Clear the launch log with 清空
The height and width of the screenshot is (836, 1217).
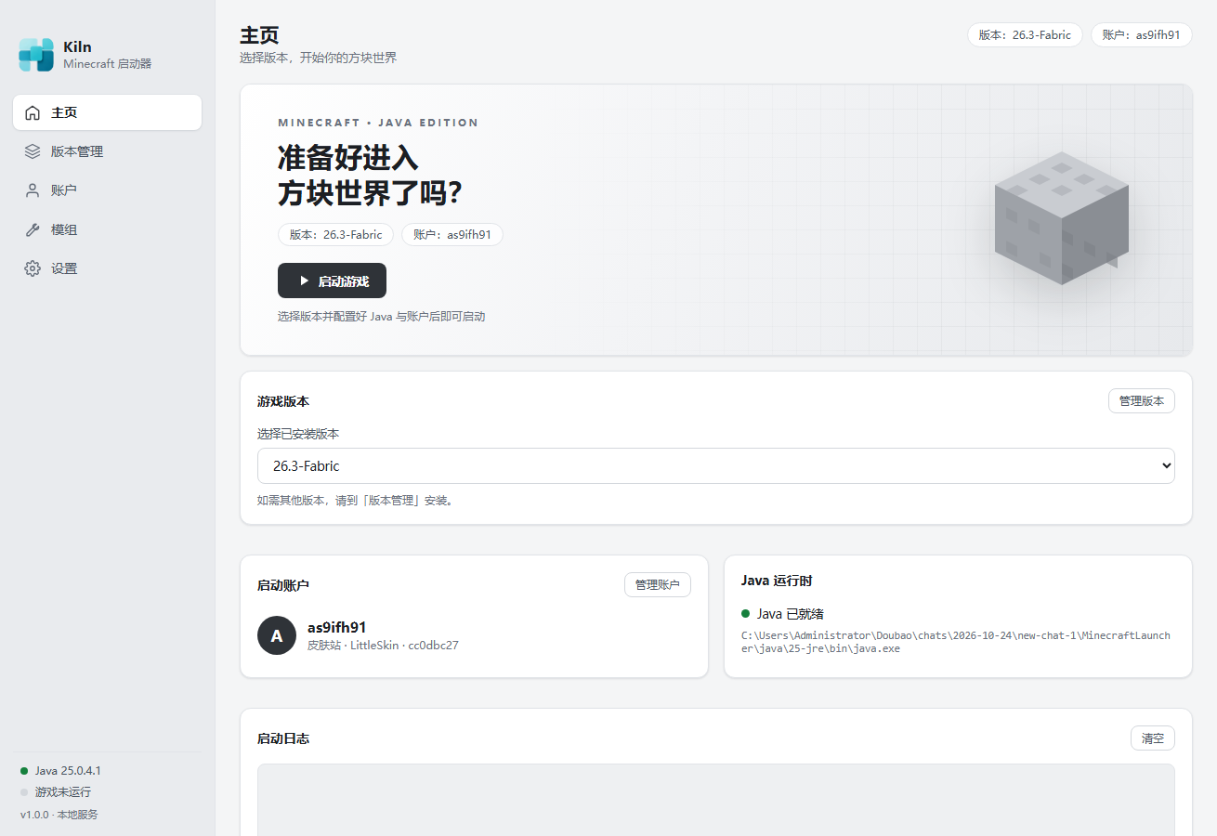coord(1153,738)
